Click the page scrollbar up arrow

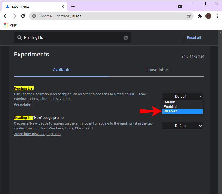pyautogui.click(x=221, y=32)
